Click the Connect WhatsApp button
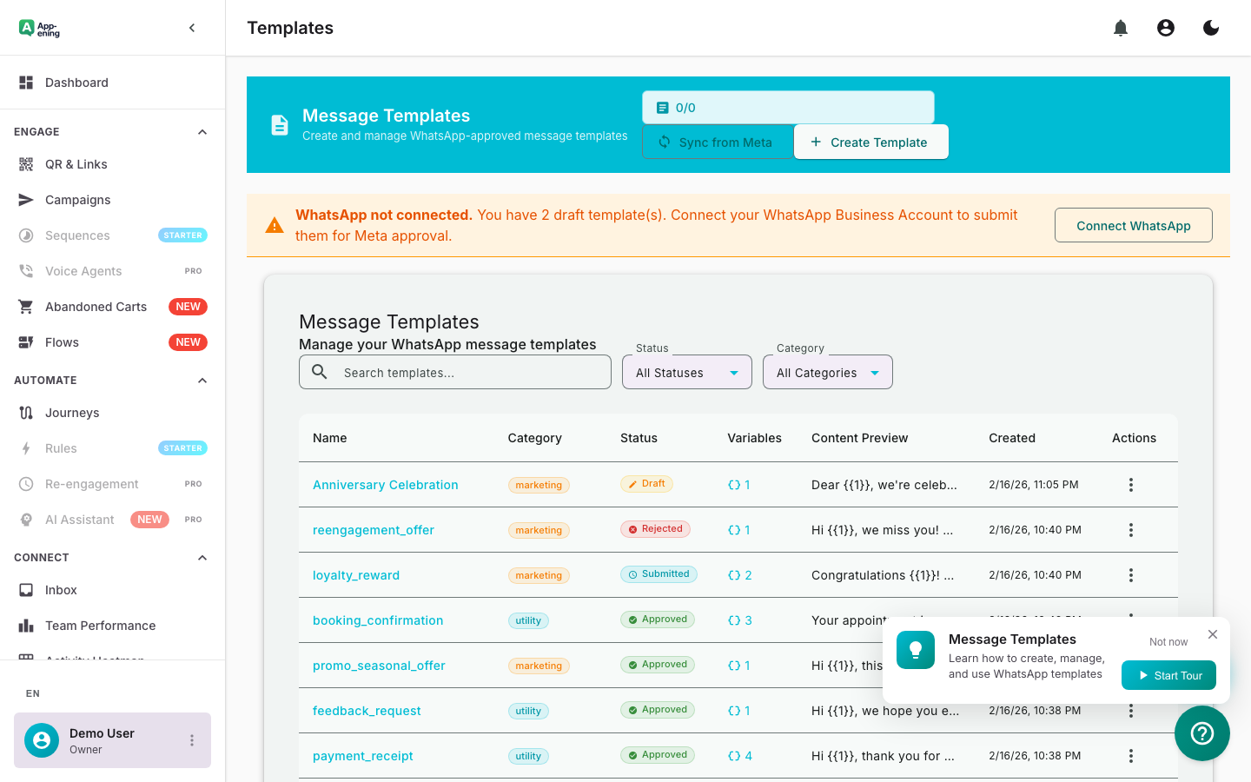 pyautogui.click(x=1133, y=224)
